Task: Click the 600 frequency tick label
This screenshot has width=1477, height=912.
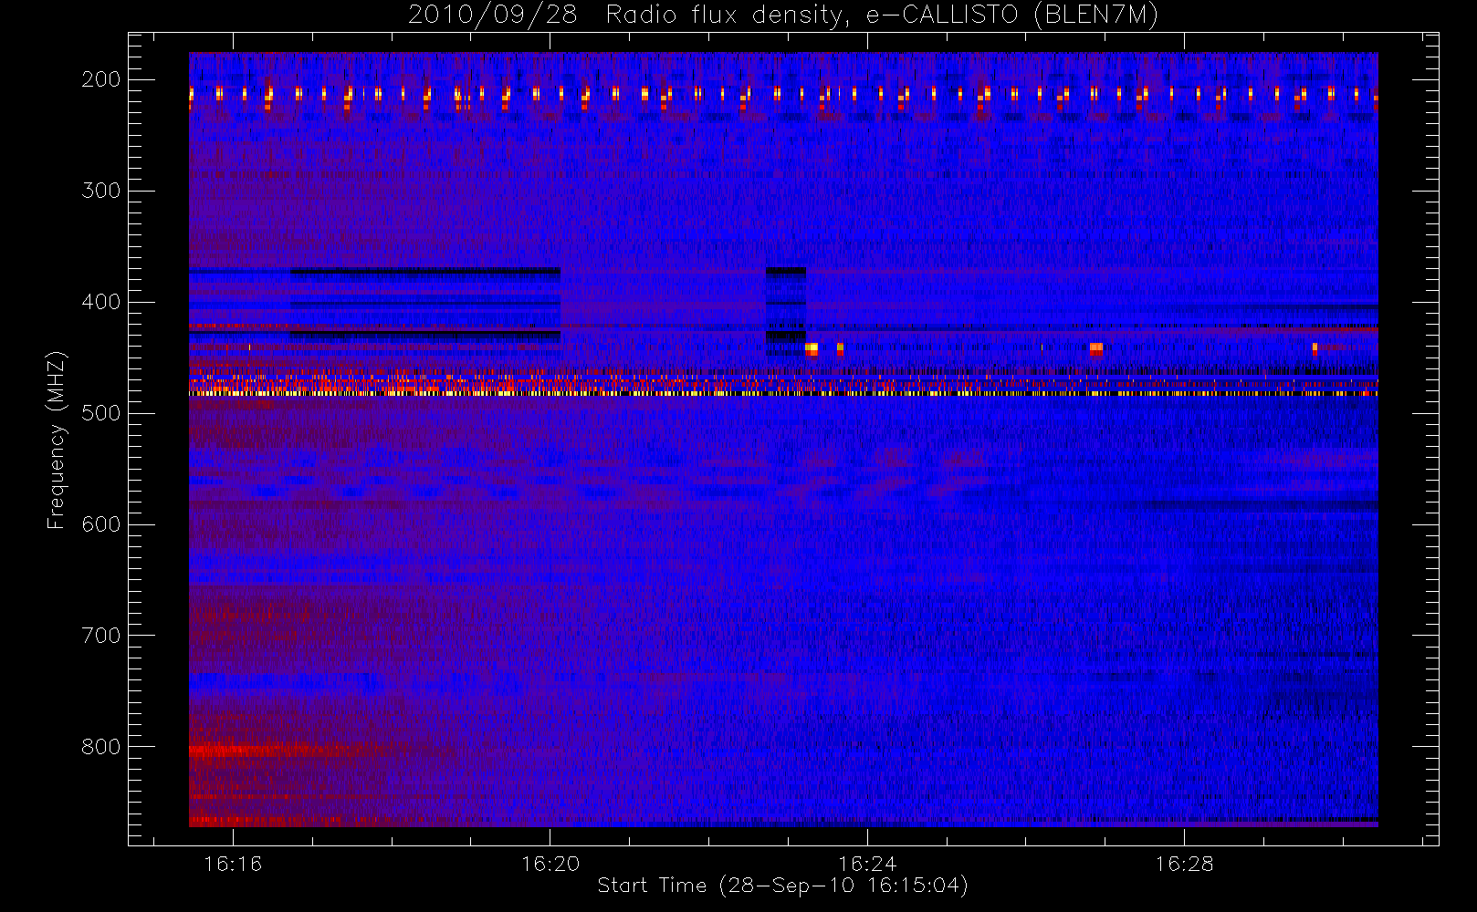Action: 100,524
